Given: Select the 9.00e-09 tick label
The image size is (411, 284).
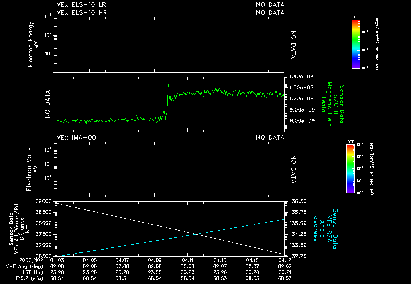Looking at the screenshot, I should tap(301, 110).
